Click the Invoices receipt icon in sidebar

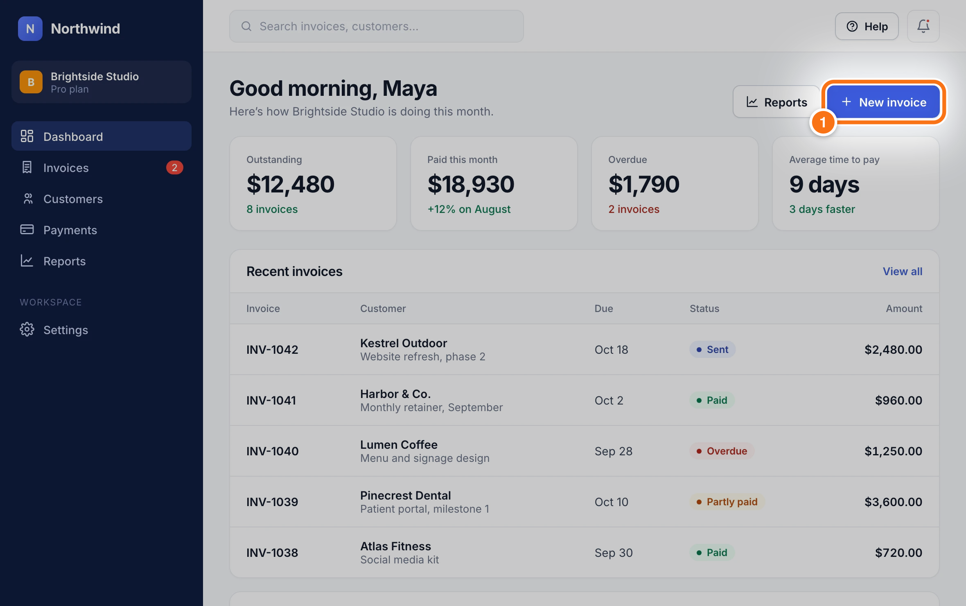coord(27,167)
